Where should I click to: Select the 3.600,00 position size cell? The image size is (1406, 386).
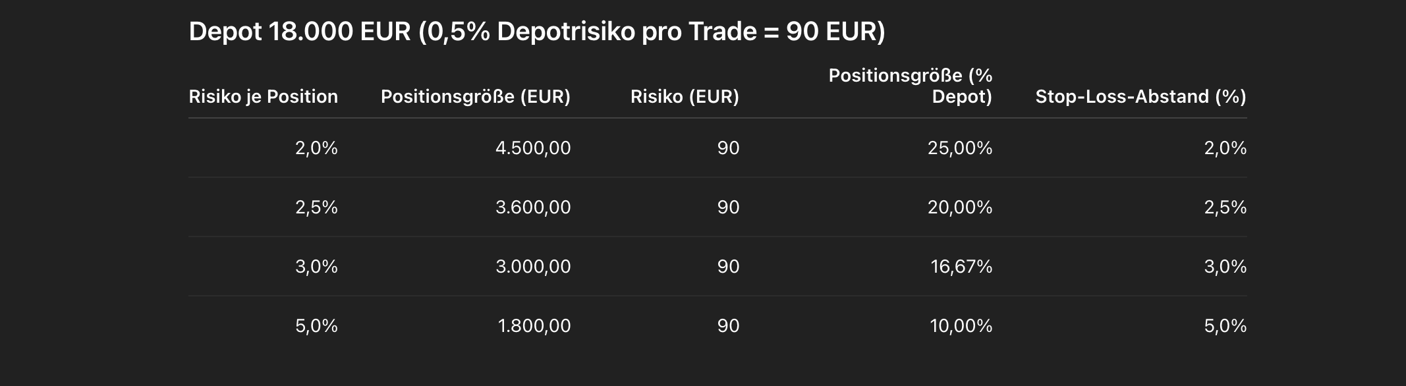[532, 207]
